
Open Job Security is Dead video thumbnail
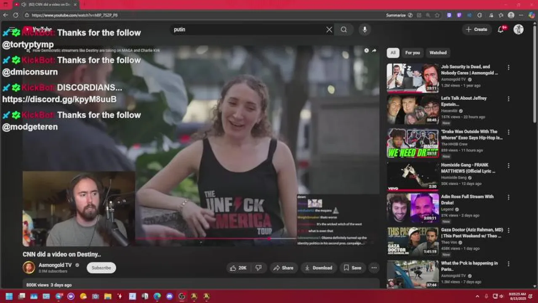coord(413,78)
